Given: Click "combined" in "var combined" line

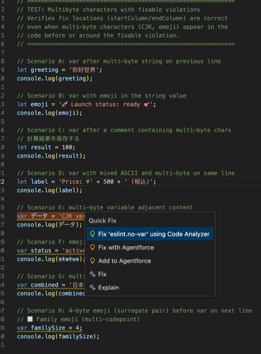Looking at the screenshot, I should pos(44,285).
